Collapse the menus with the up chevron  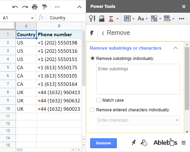click(x=79, y=7)
